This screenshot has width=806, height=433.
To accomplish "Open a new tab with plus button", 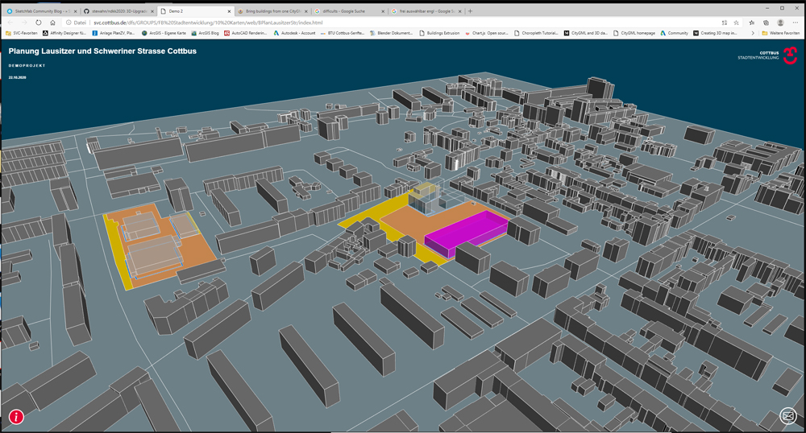I will pyautogui.click(x=471, y=10).
